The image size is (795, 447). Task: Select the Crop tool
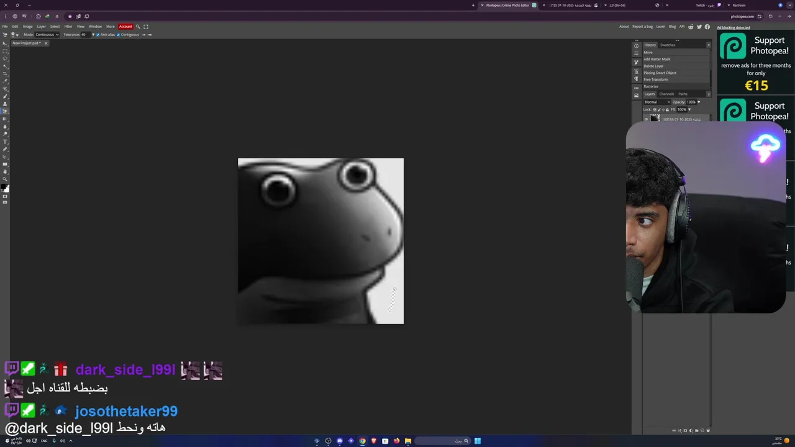click(5, 74)
